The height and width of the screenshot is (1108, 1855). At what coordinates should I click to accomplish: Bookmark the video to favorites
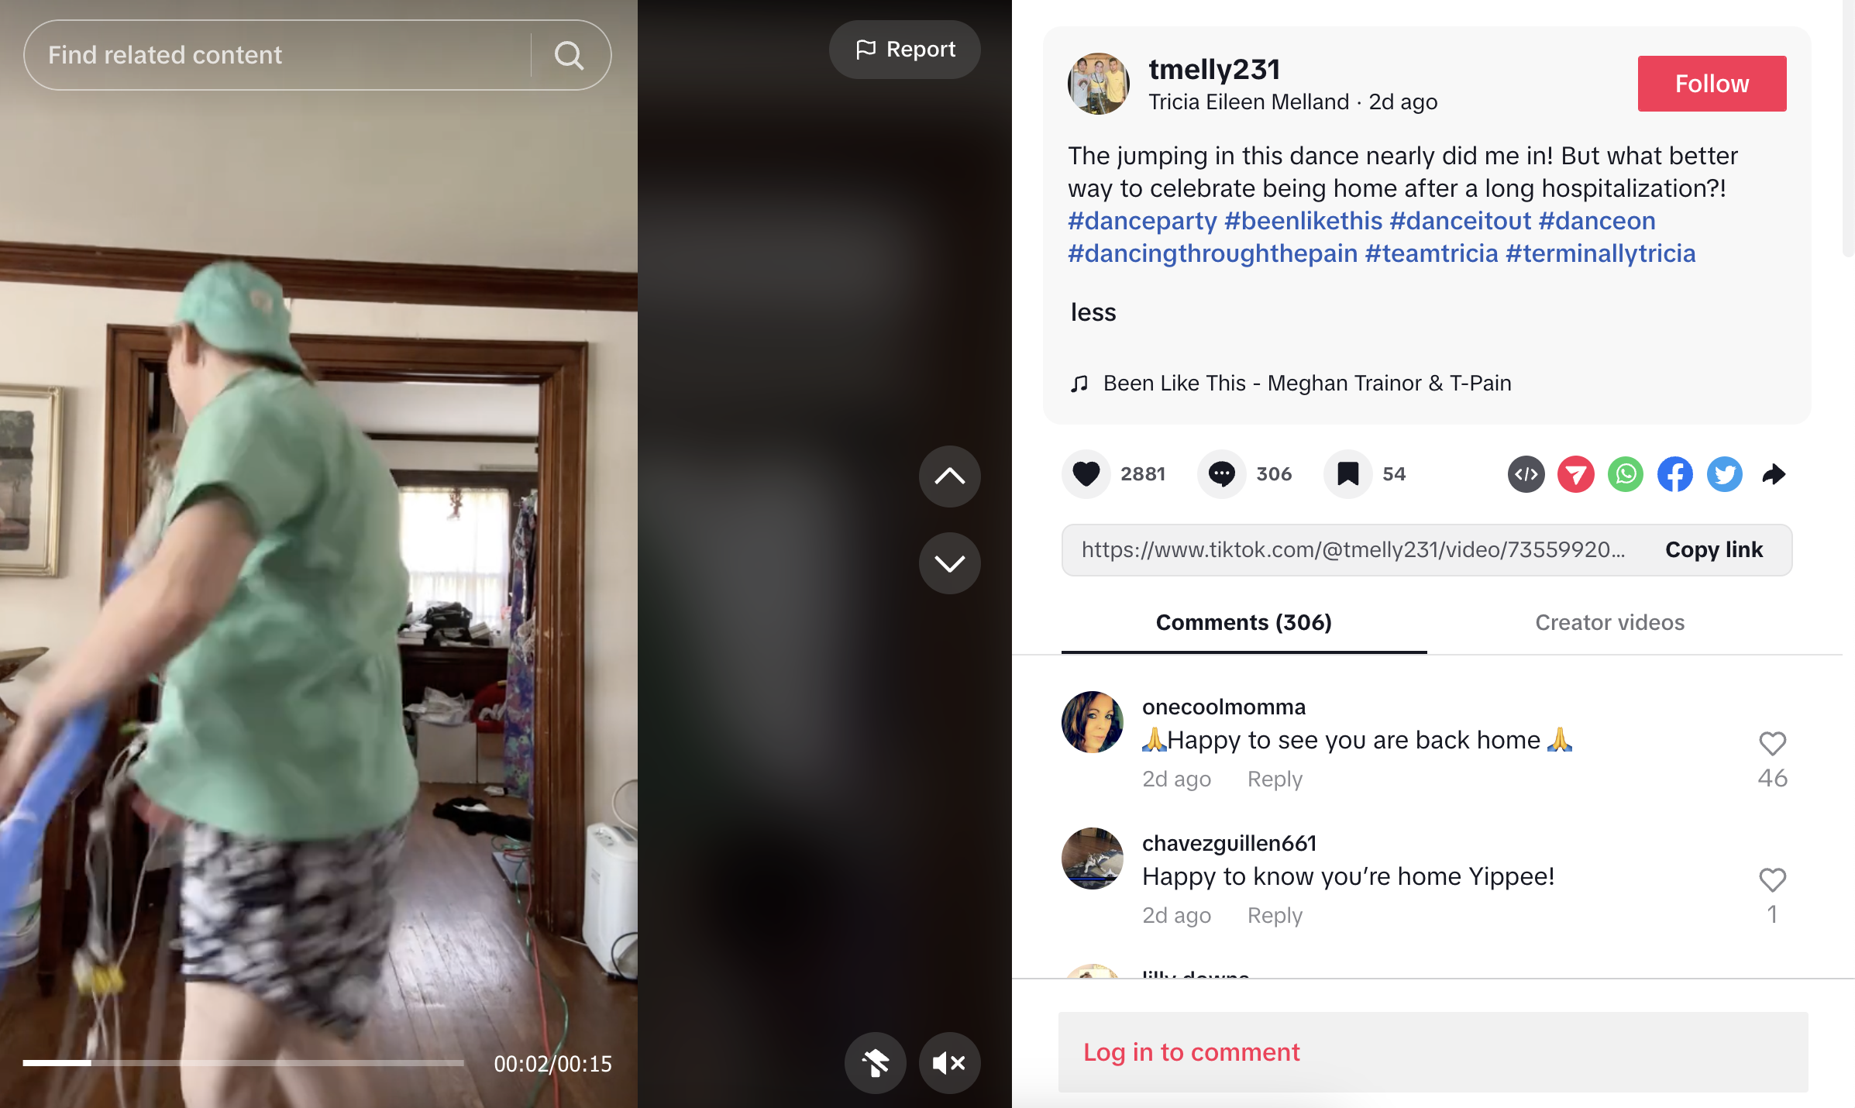tap(1347, 474)
